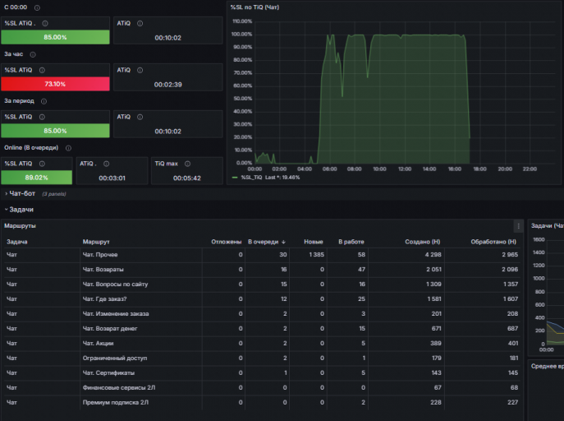The image size is (564, 421).
Task: Click the '%SL по TiQ (Чат)' panel title
Action: [x=254, y=7]
